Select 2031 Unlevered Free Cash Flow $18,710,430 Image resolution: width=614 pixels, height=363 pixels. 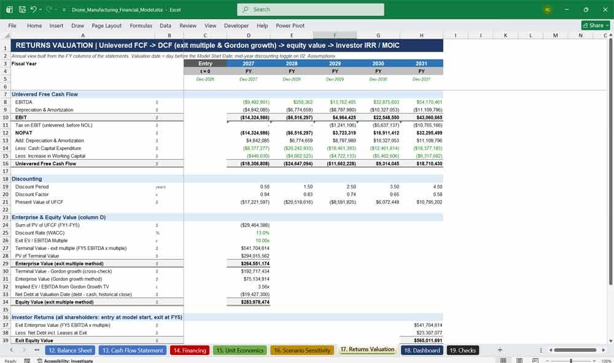tap(421, 163)
